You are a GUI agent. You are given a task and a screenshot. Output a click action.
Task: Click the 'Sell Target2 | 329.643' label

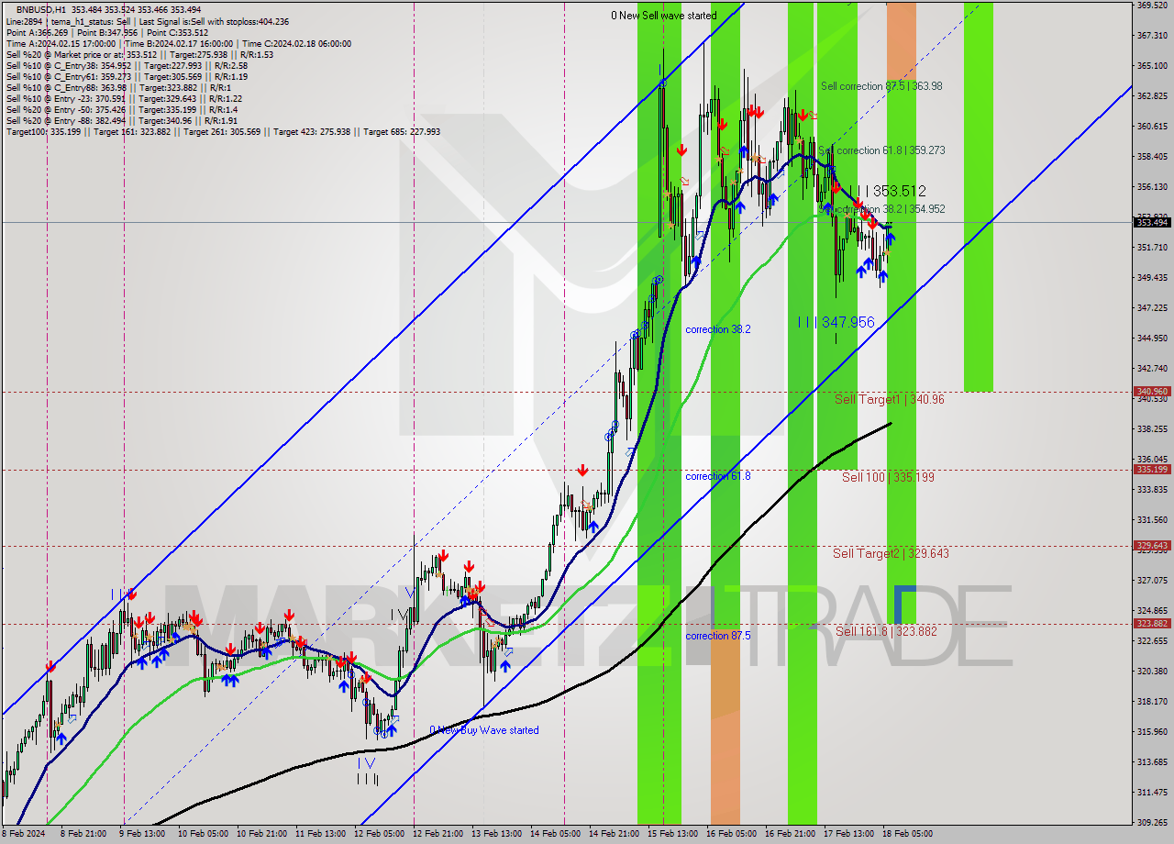click(891, 553)
